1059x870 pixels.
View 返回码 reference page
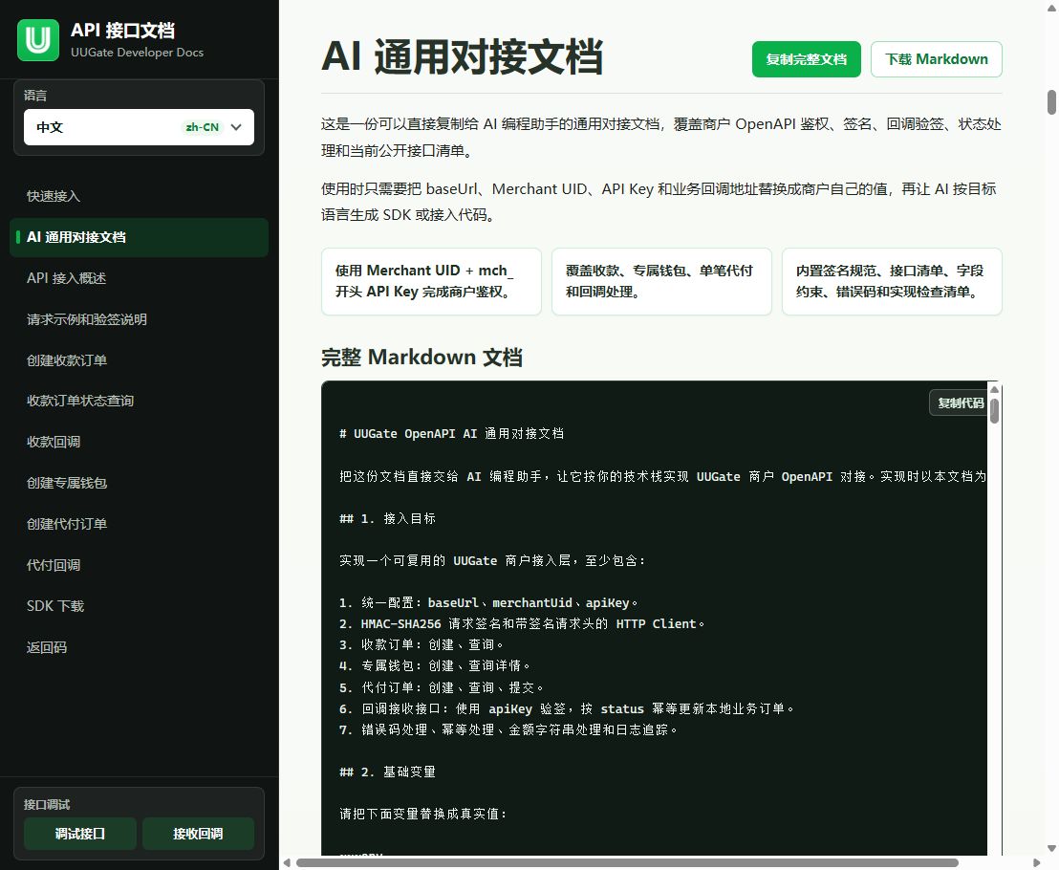tap(47, 647)
